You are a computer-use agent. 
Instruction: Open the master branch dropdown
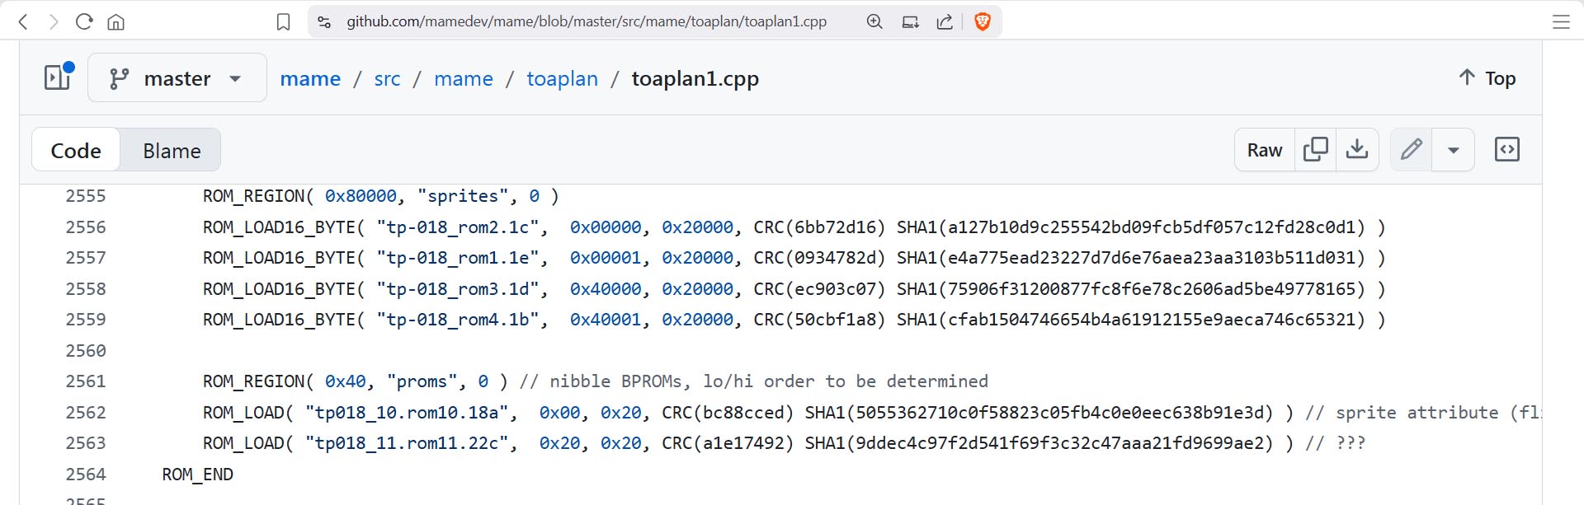(x=177, y=78)
